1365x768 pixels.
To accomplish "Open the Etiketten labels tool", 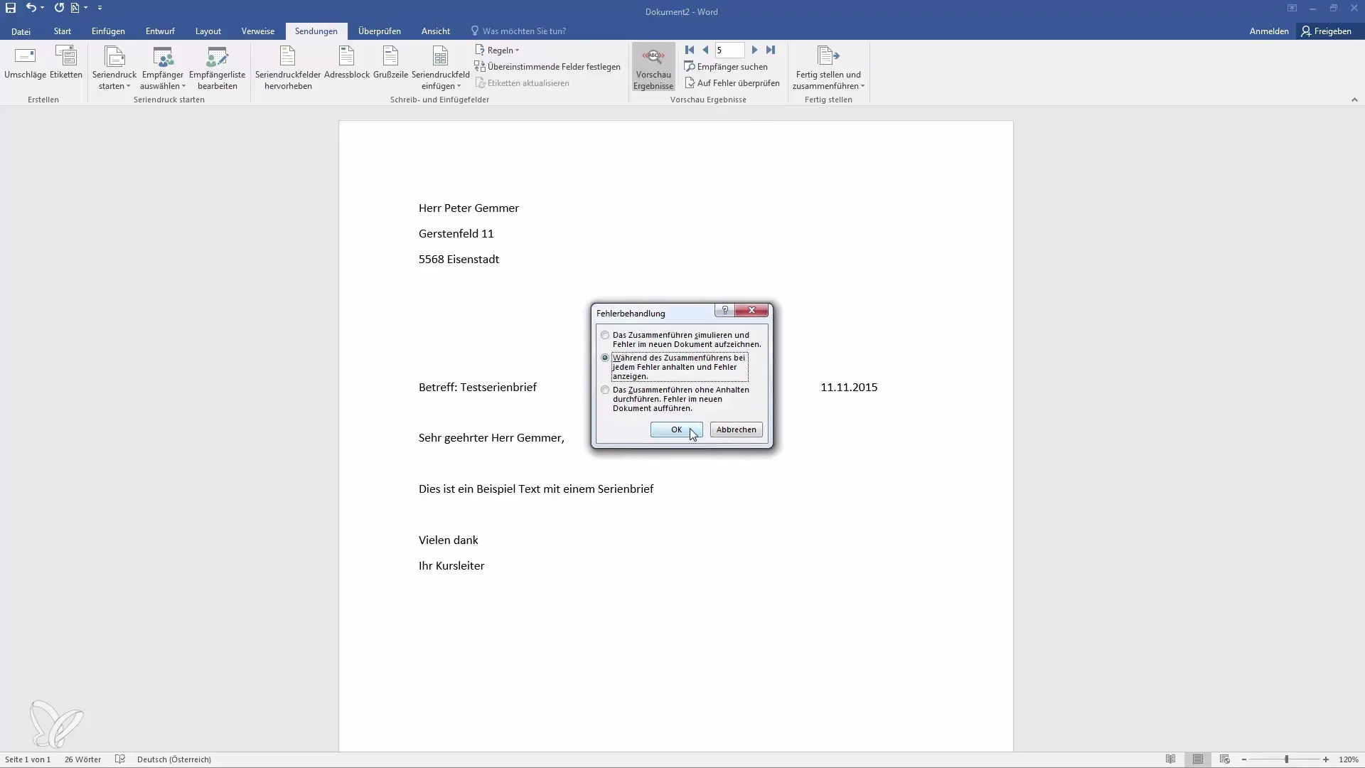I will [66, 63].
